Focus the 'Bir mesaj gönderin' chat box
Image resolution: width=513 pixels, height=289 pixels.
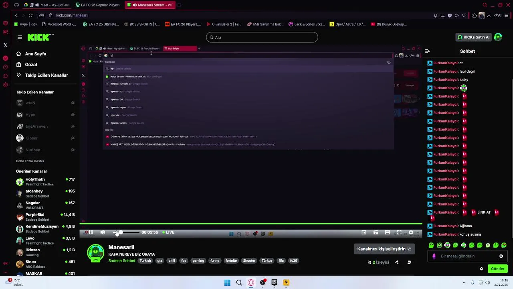pos(467,256)
